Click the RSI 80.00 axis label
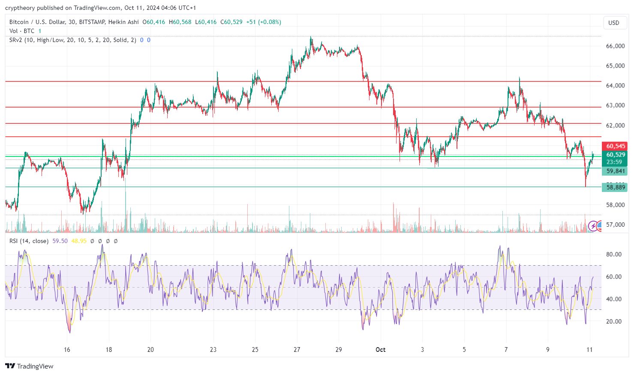This screenshot has height=375, width=634. pos(613,254)
